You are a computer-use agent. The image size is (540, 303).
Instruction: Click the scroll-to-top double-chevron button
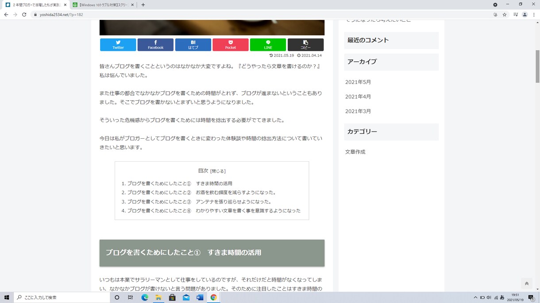point(526,284)
